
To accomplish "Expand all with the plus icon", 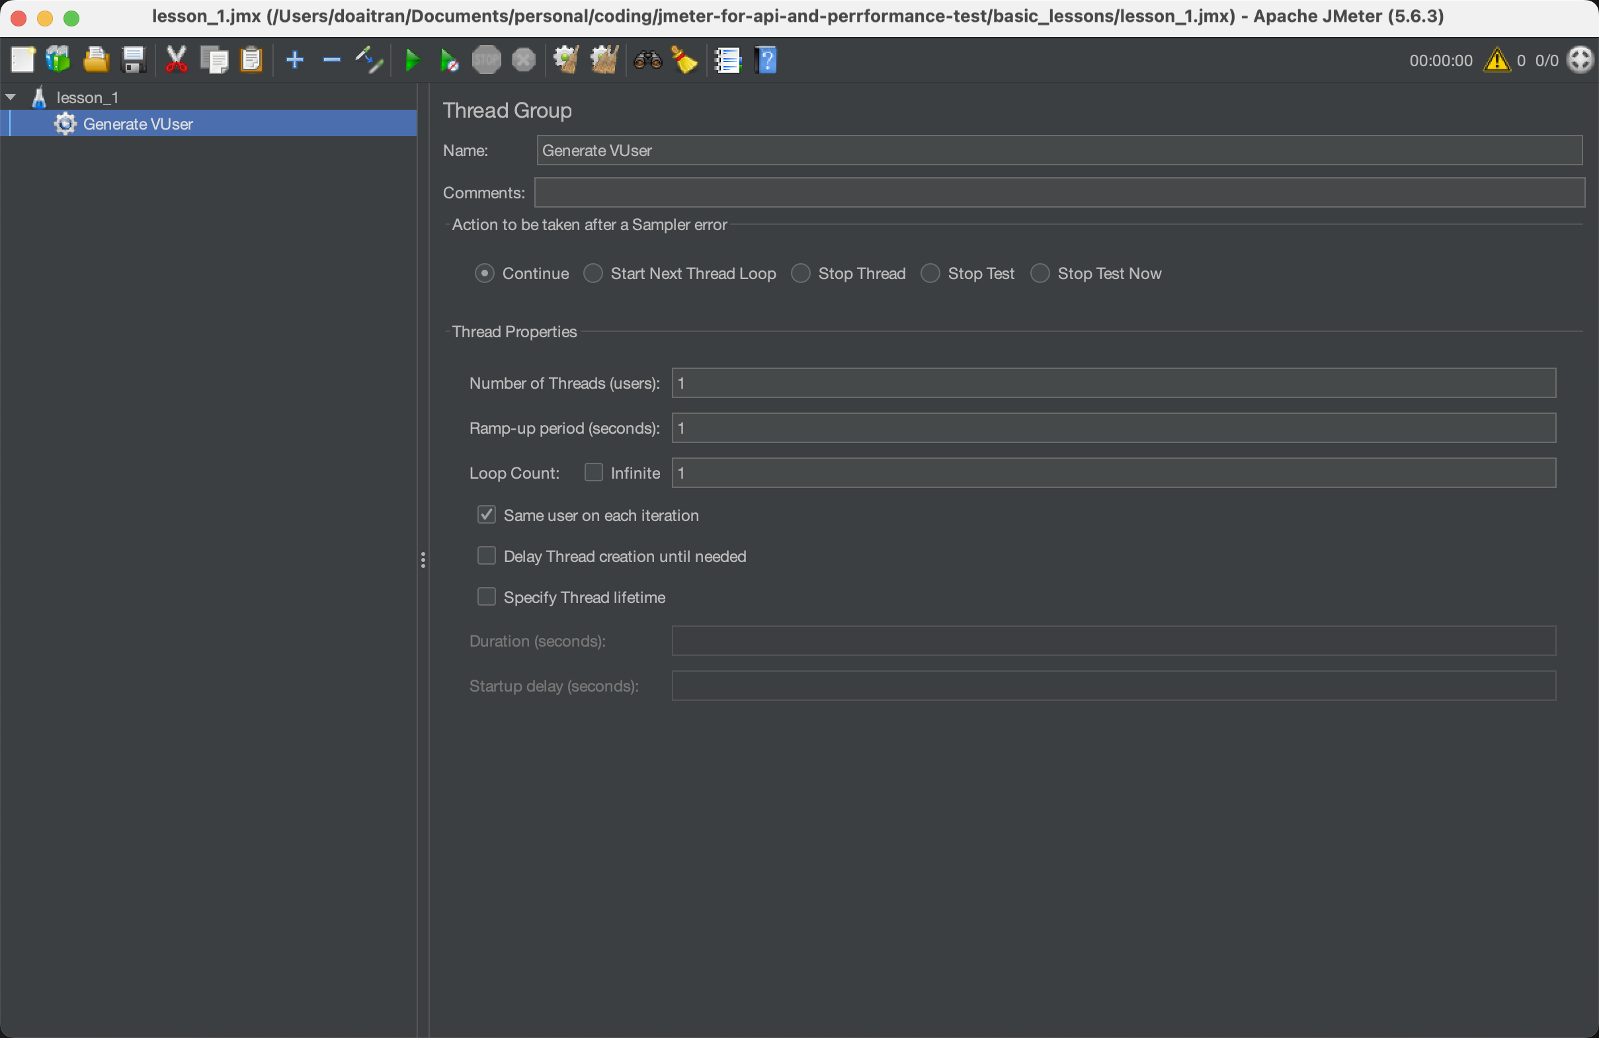I will tap(295, 60).
